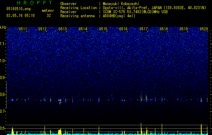Click the 'Observer' label
The image size is (212, 135).
coord(68,4)
